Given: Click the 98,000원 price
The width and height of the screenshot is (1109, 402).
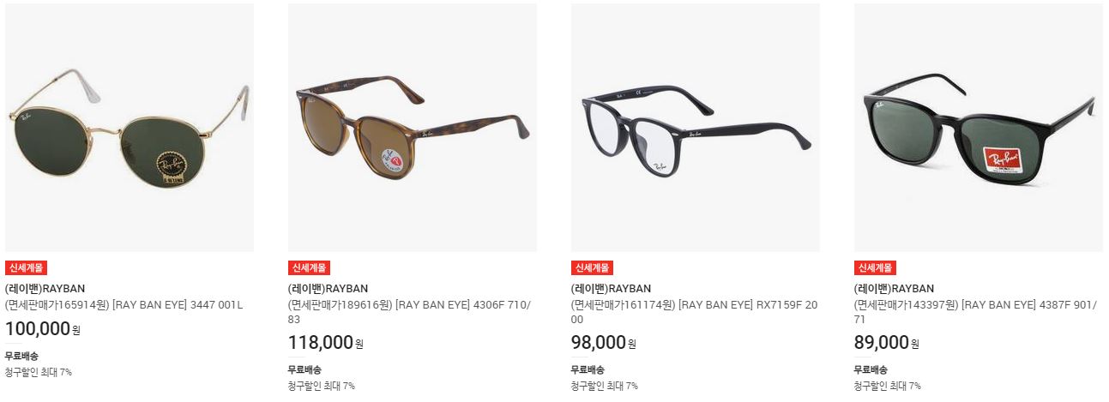Looking at the screenshot, I should [604, 343].
